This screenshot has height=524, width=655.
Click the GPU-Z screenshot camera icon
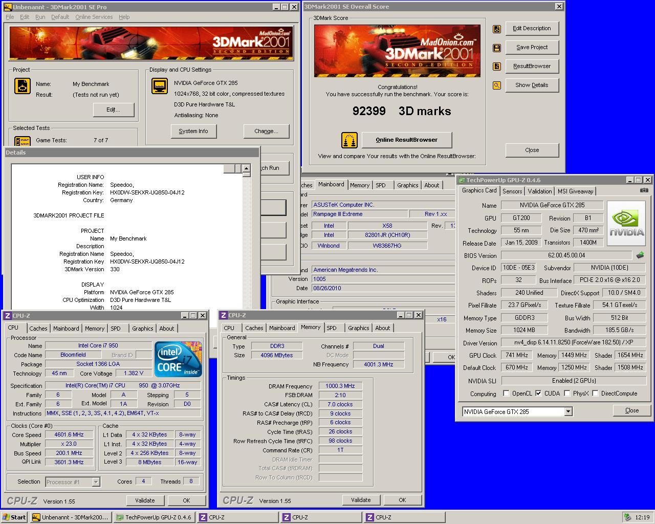point(644,190)
